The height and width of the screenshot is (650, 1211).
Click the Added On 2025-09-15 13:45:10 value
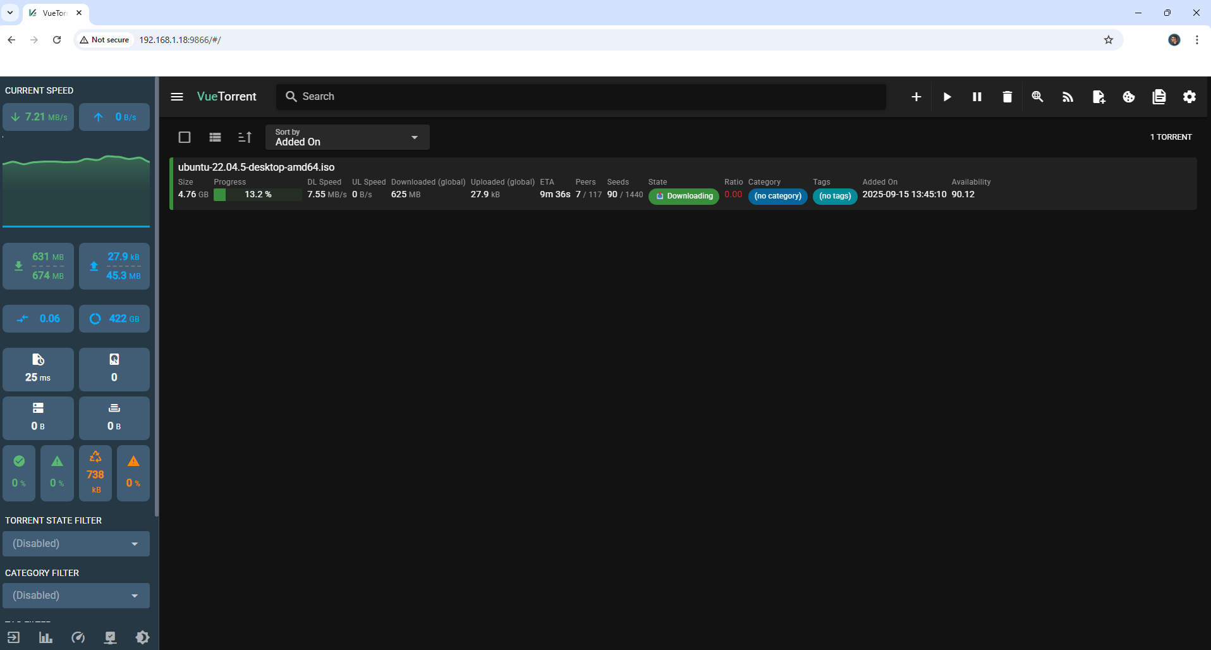click(x=904, y=194)
